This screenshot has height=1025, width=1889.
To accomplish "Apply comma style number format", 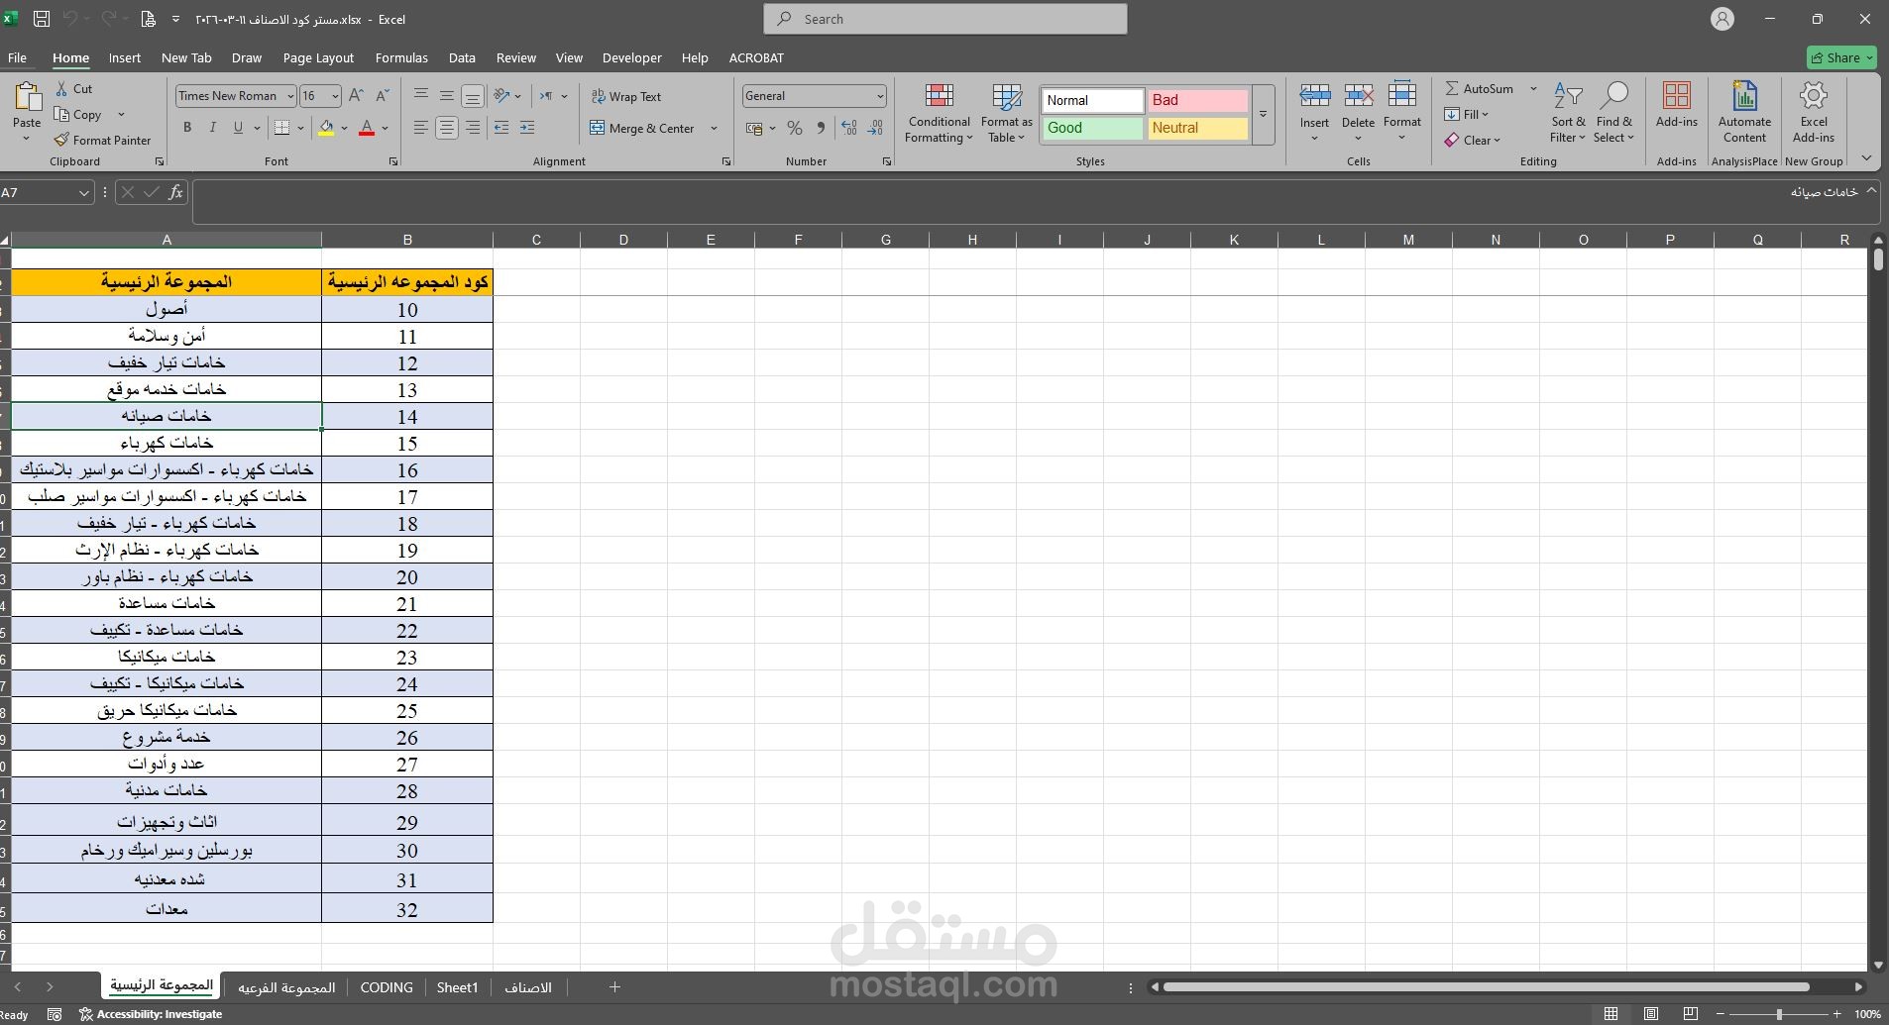I will tap(821, 128).
